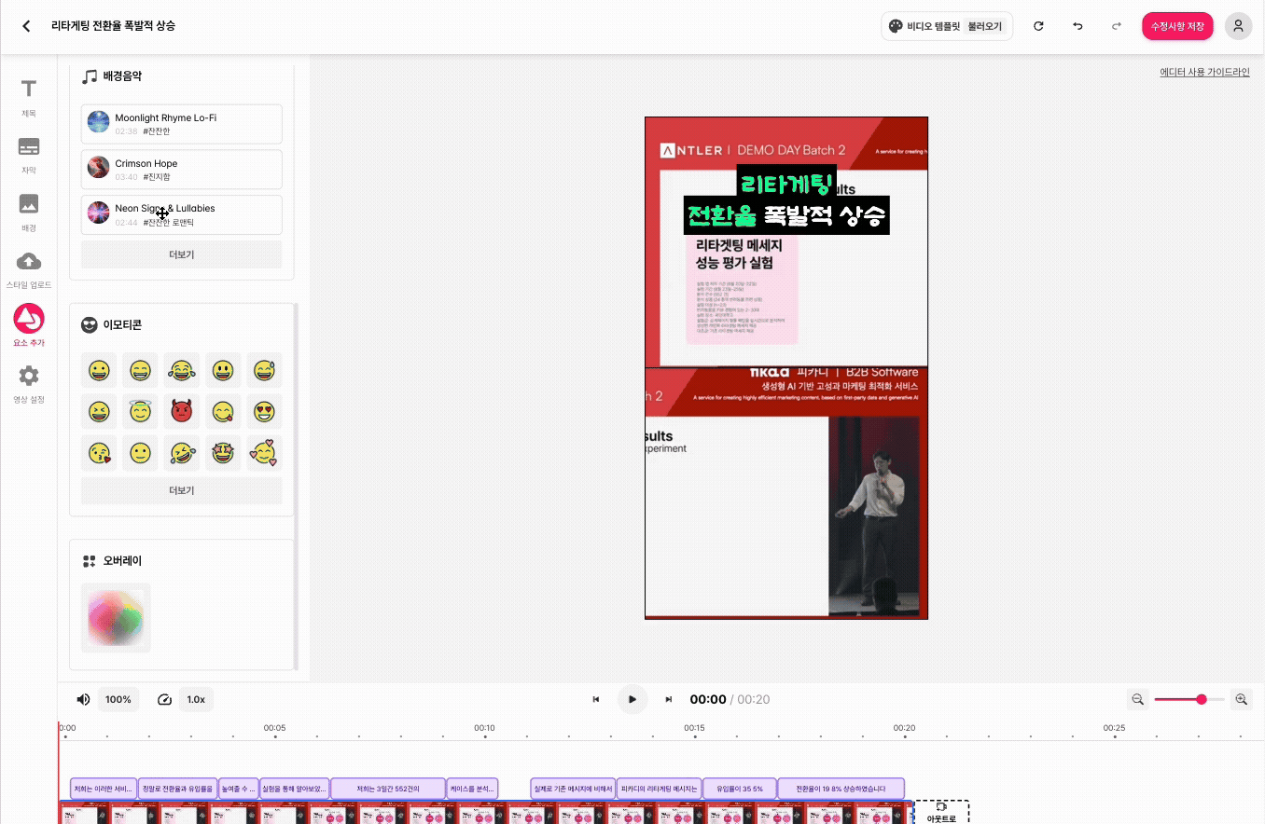Click the 0:05 mark on the ruler

pyautogui.click(x=274, y=728)
